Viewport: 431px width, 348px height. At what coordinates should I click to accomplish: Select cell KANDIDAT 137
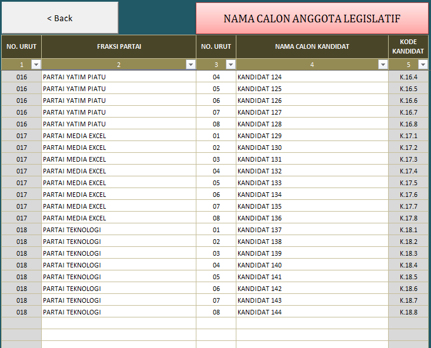[x=312, y=229]
